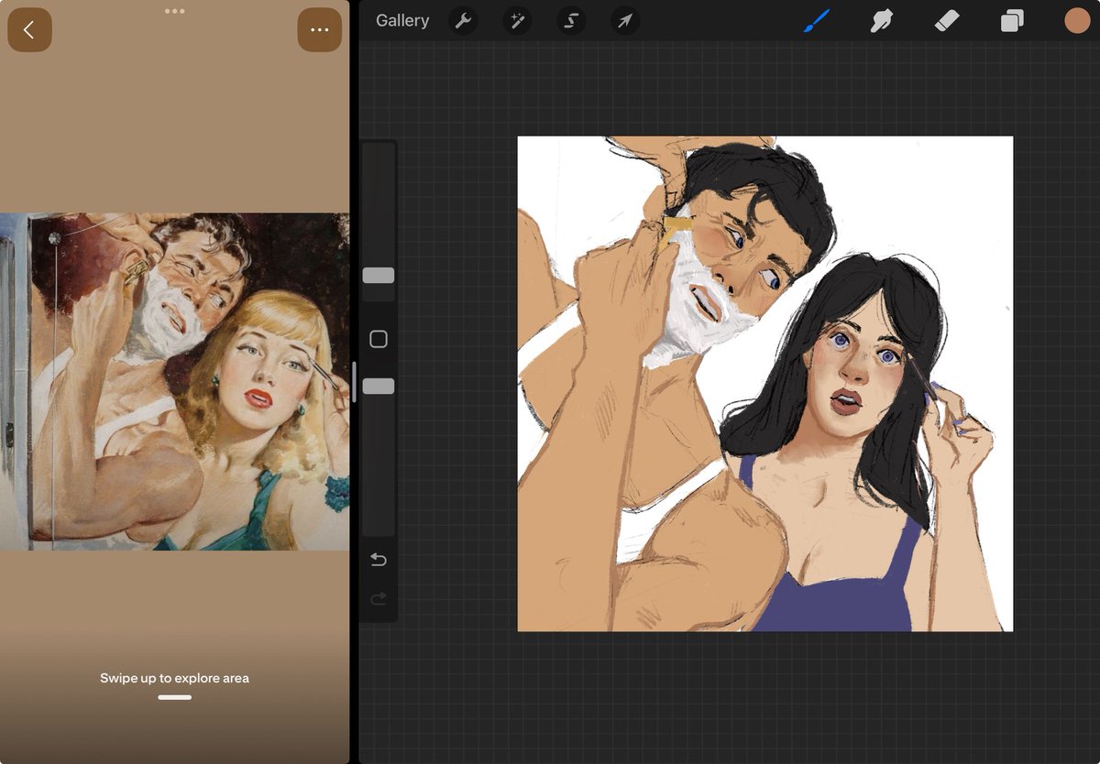The height and width of the screenshot is (764, 1100).
Task: Select the Eraser tool
Action: click(946, 21)
